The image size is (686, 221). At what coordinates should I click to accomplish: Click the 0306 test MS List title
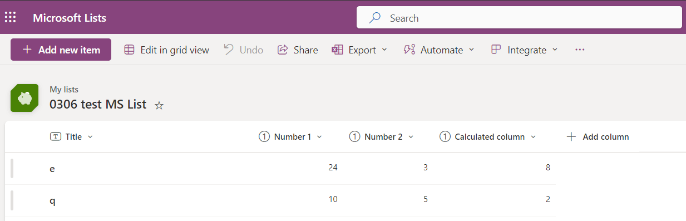click(98, 104)
